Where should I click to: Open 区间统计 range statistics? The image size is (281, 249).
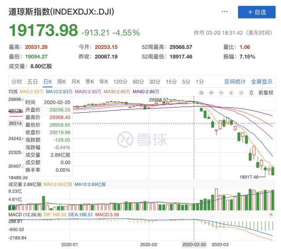(235, 82)
